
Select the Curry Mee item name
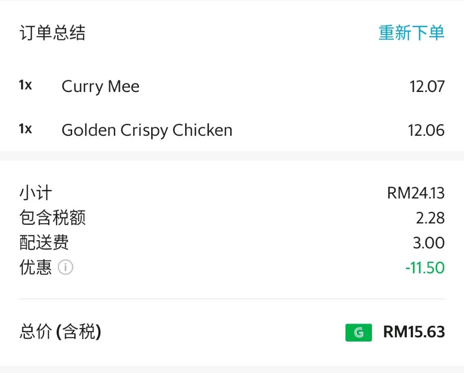(100, 87)
